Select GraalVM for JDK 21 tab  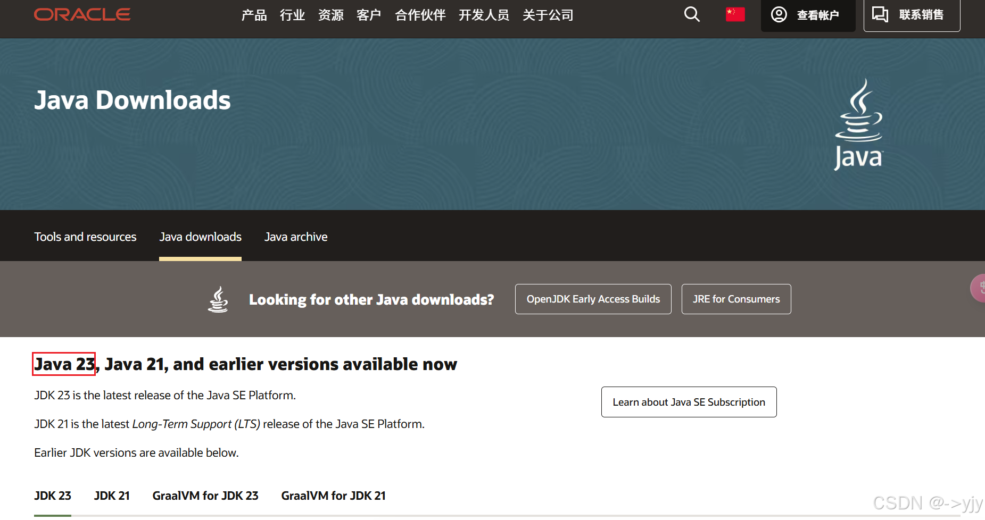tap(334, 496)
